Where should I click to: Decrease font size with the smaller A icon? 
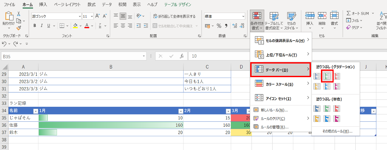105,16
